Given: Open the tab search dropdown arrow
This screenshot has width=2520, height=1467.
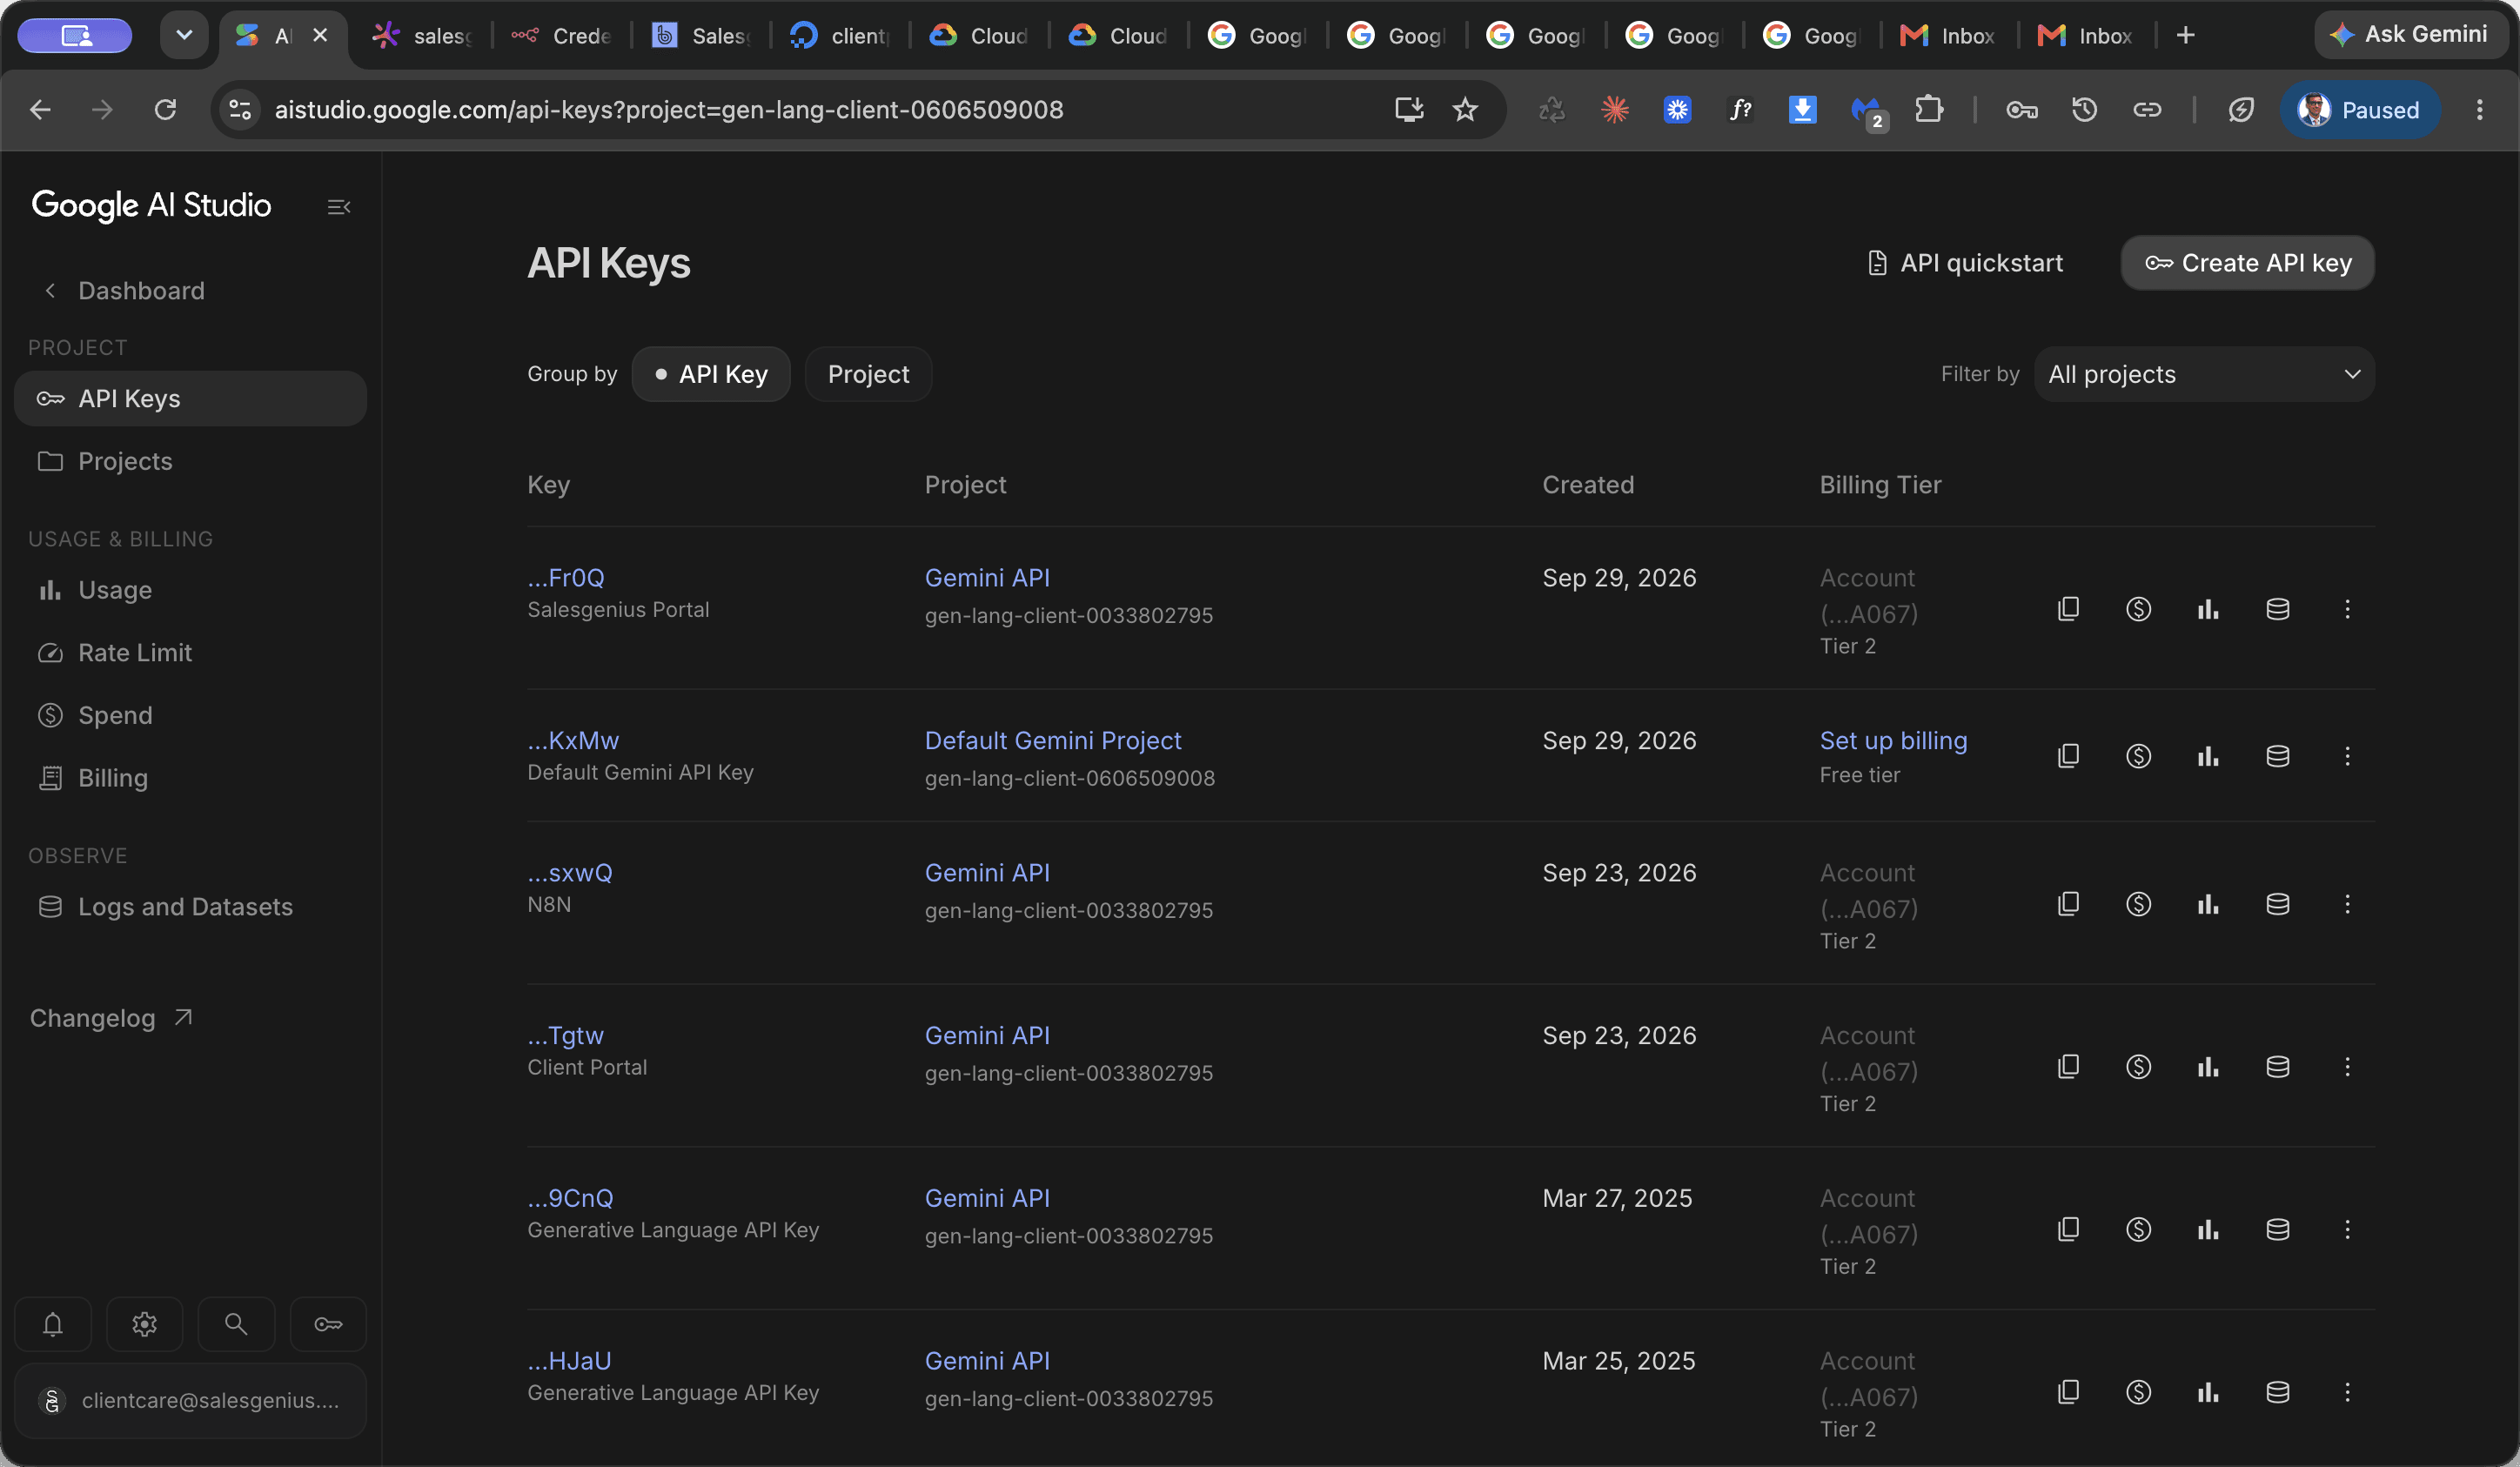Looking at the screenshot, I should 184,35.
